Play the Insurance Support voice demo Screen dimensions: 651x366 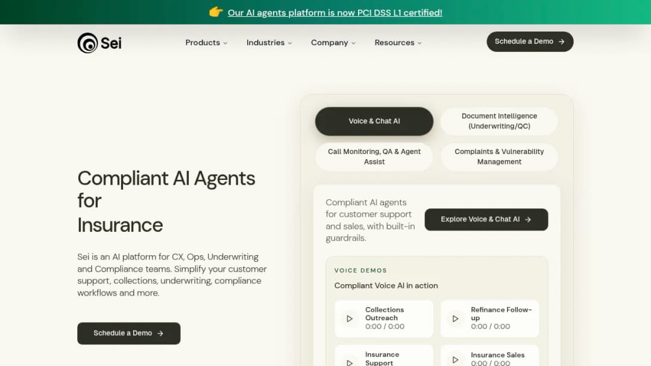tap(350, 362)
